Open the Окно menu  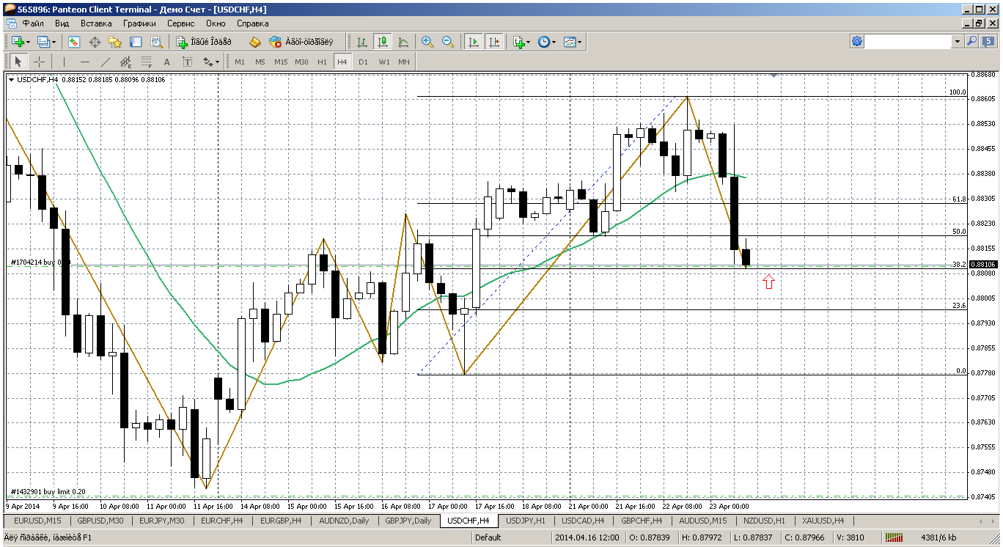[x=216, y=23]
